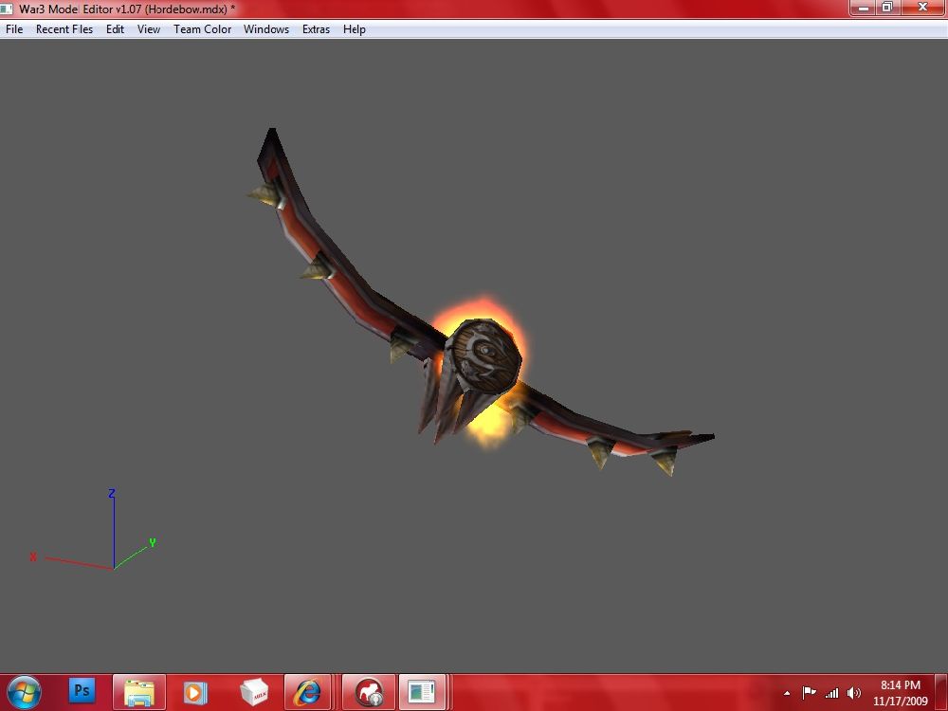Click the Hordebow model's center shield

(x=482, y=356)
